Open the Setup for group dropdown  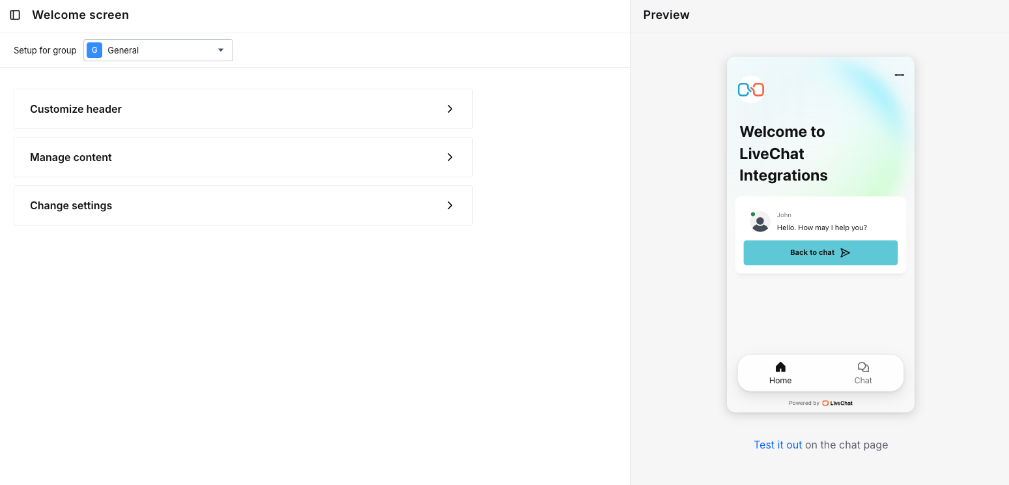tap(158, 50)
